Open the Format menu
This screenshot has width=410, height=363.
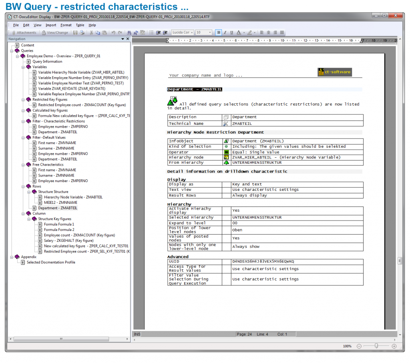(x=65, y=25)
